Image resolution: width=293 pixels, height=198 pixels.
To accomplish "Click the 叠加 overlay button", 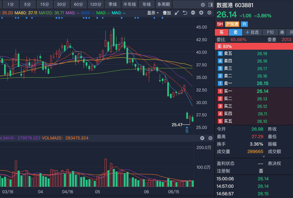I will click(x=167, y=13).
